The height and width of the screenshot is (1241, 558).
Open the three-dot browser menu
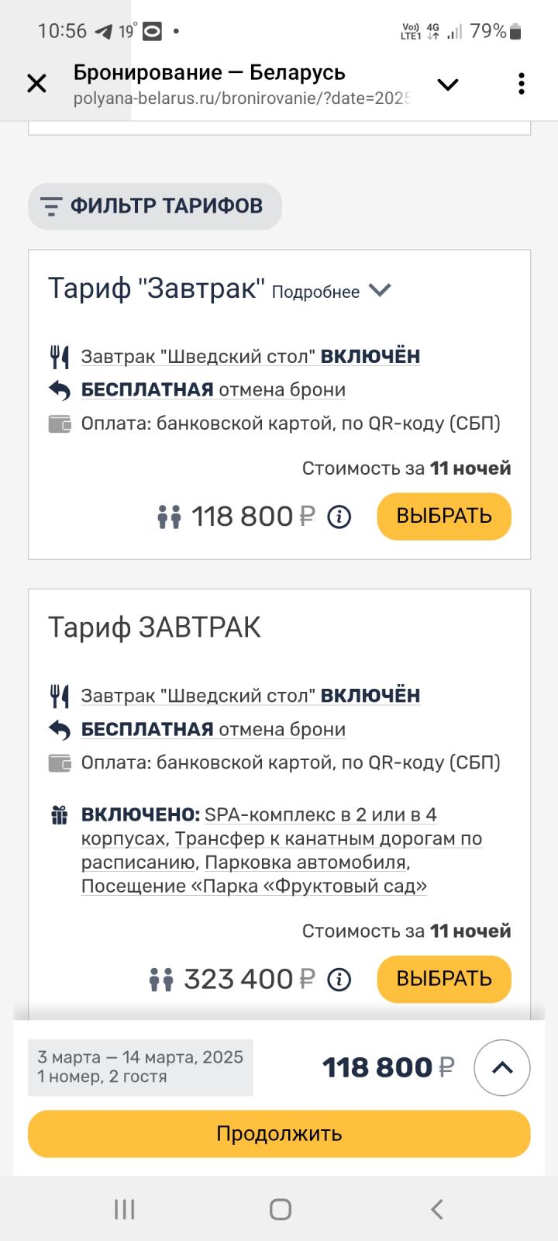(522, 84)
